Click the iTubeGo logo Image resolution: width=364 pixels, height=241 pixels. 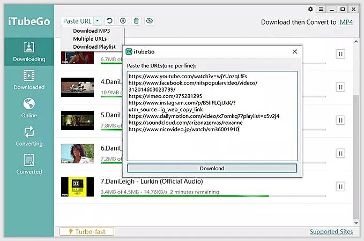click(29, 21)
